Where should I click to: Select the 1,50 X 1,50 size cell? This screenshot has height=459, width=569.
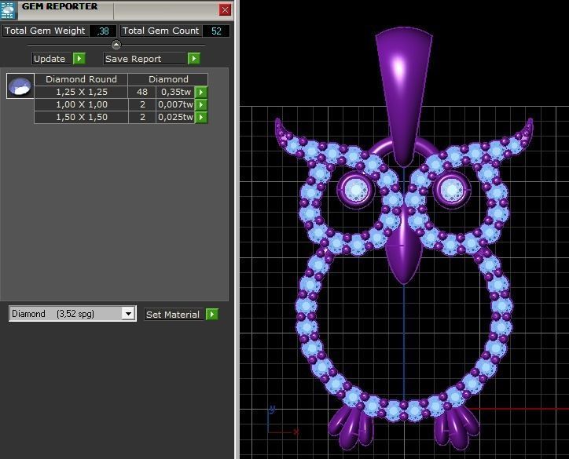click(81, 118)
